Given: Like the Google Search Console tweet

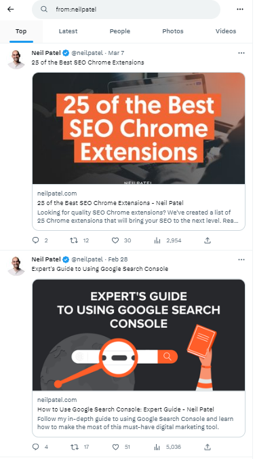Looking at the screenshot, I should click(115, 447).
